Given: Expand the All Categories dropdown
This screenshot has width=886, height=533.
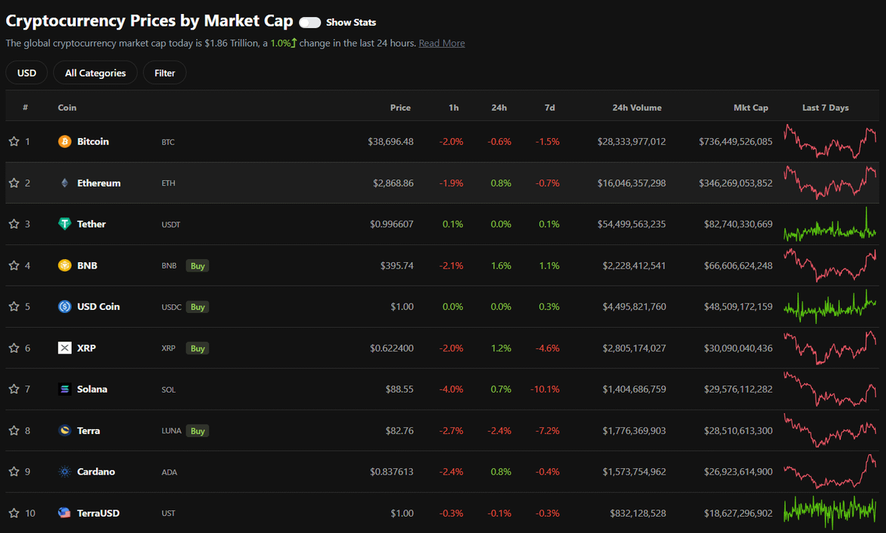Looking at the screenshot, I should click(x=95, y=73).
